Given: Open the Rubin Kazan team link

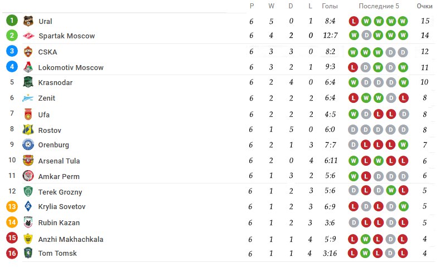Looking at the screenshot, I should point(59,222).
